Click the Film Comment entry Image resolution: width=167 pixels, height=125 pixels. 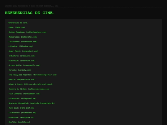[24, 94]
